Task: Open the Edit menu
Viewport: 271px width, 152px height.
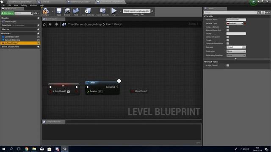Action: click(9, 5)
